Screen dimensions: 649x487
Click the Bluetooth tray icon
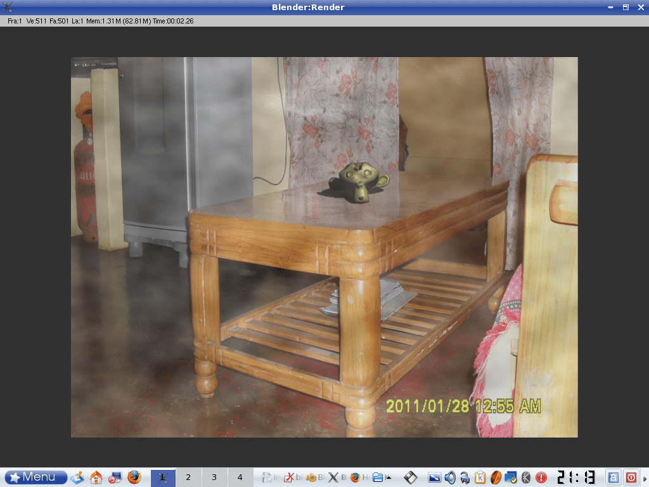(x=525, y=478)
